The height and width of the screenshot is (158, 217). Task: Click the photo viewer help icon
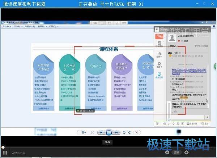[x=214, y=26]
